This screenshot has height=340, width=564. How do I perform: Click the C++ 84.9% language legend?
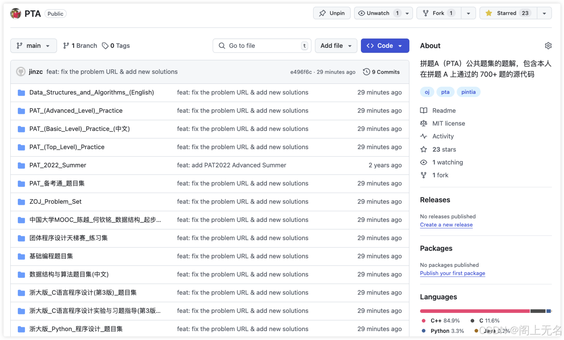[x=441, y=321]
